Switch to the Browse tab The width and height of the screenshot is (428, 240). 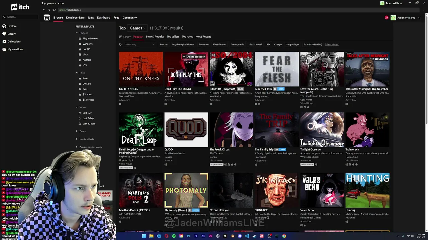point(58,18)
